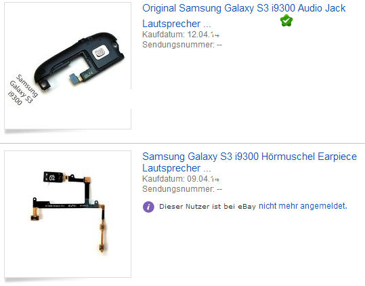Viewport: 365px width, 286px height.
Task: Click the black earpiece speaker marked 02
Action: pos(53,178)
